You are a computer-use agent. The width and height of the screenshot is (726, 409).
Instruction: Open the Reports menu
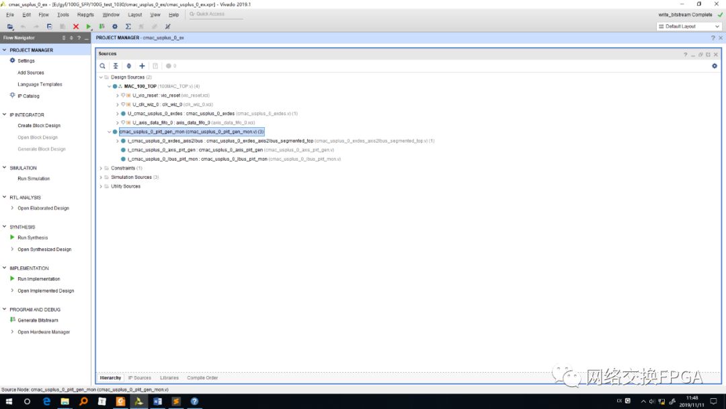click(85, 14)
